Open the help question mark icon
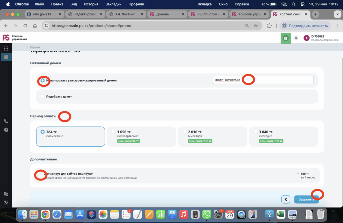 (6, 130)
